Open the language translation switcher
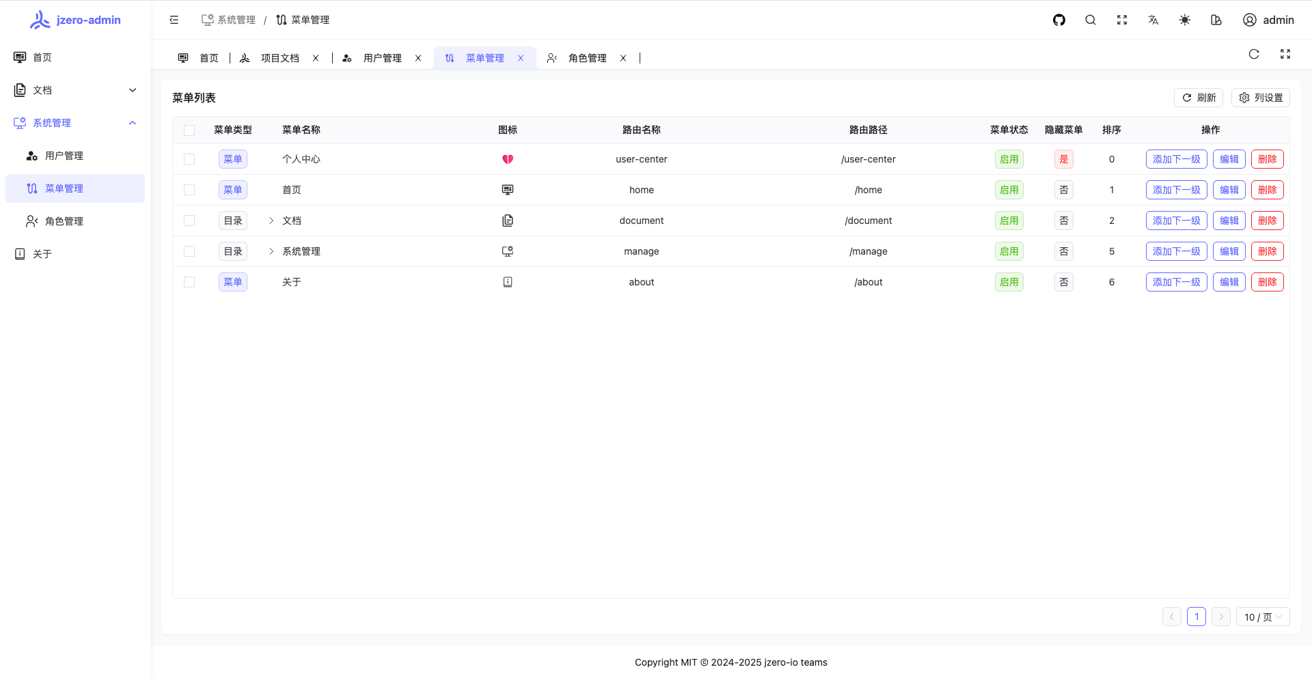Viewport: 1312px width, 678px height. pos(1153,20)
